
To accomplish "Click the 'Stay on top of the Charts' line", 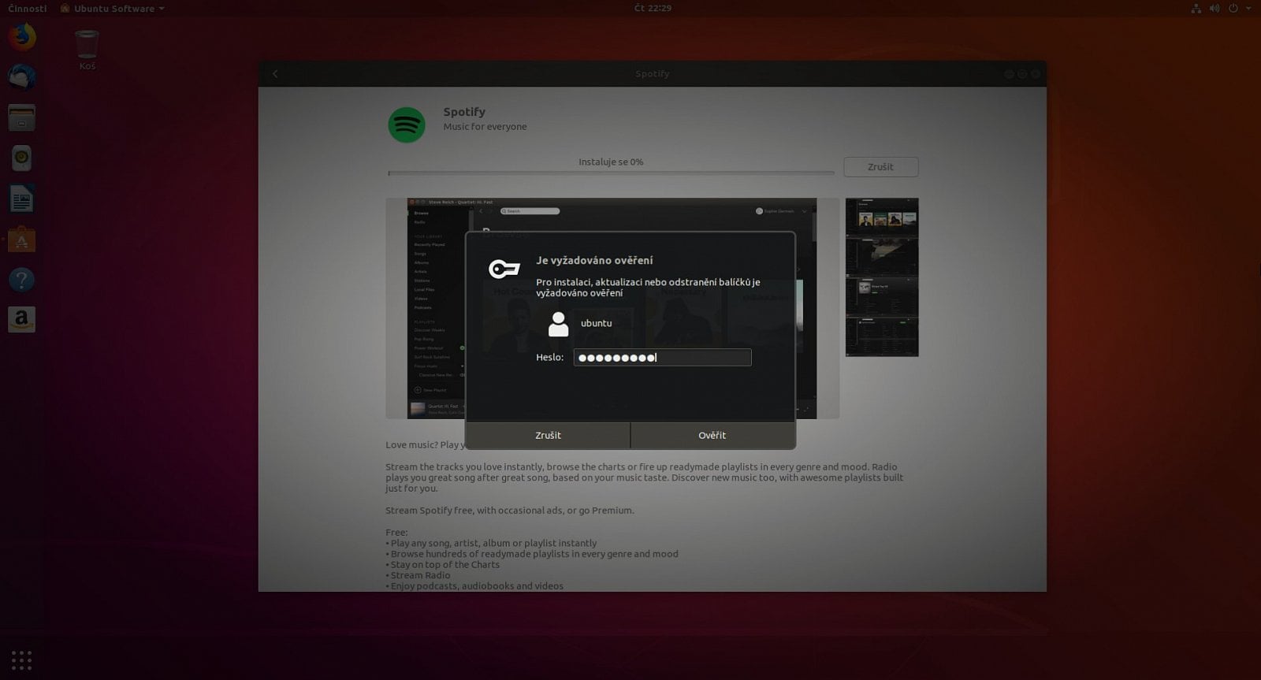I will (x=442, y=565).
